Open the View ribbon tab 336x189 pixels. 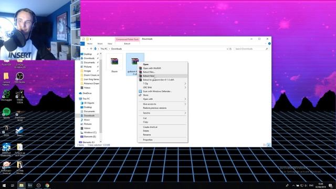(x=110, y=44)
